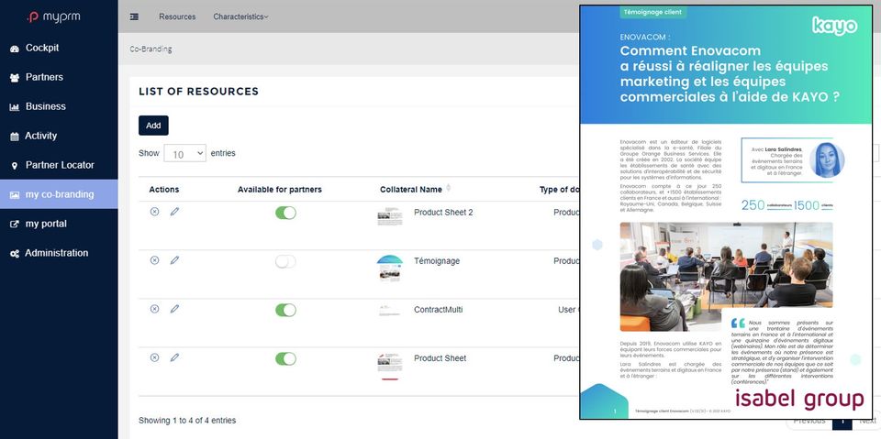Disable partner availability for Product Sheet 2
The image size is (881, 439).
[285, 213]
